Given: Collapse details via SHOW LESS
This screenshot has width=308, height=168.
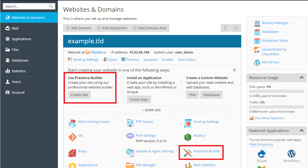Looking at the screenshot, I should (x=151, y=110).
